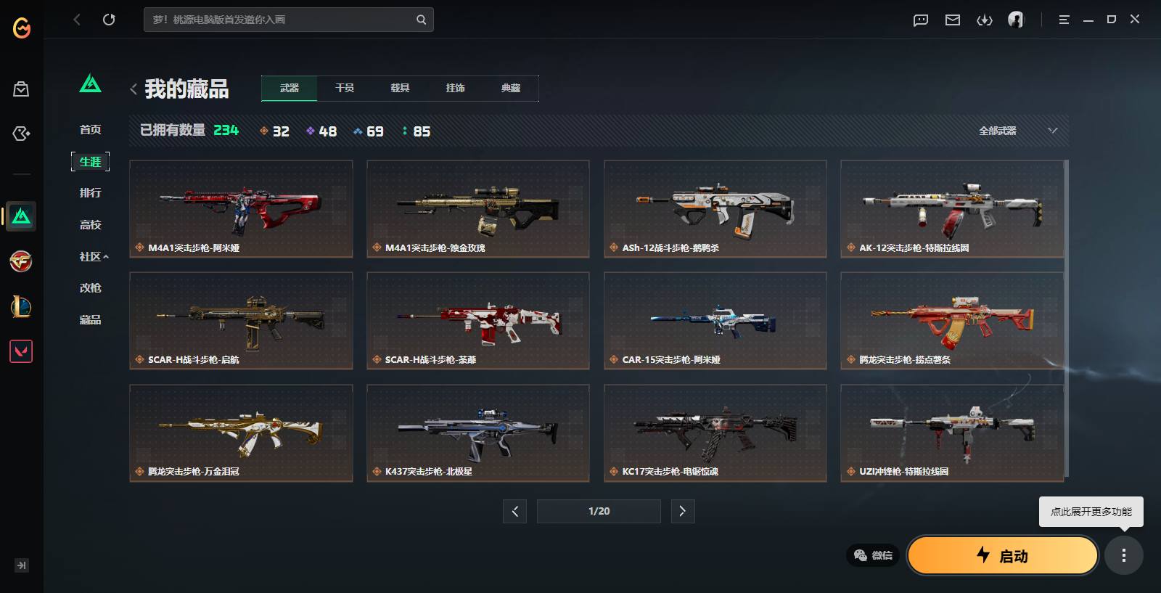Expand the 社区 menu section

94,256
